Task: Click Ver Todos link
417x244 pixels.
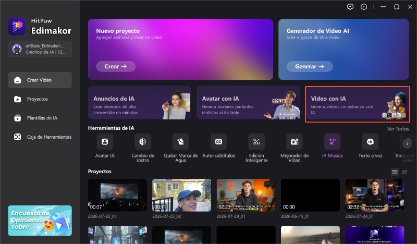Action: pyautogui.click(x=398, y=129)
